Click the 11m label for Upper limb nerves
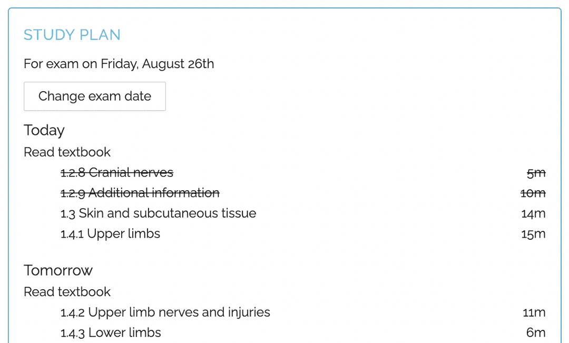 [x=534, y=312]
